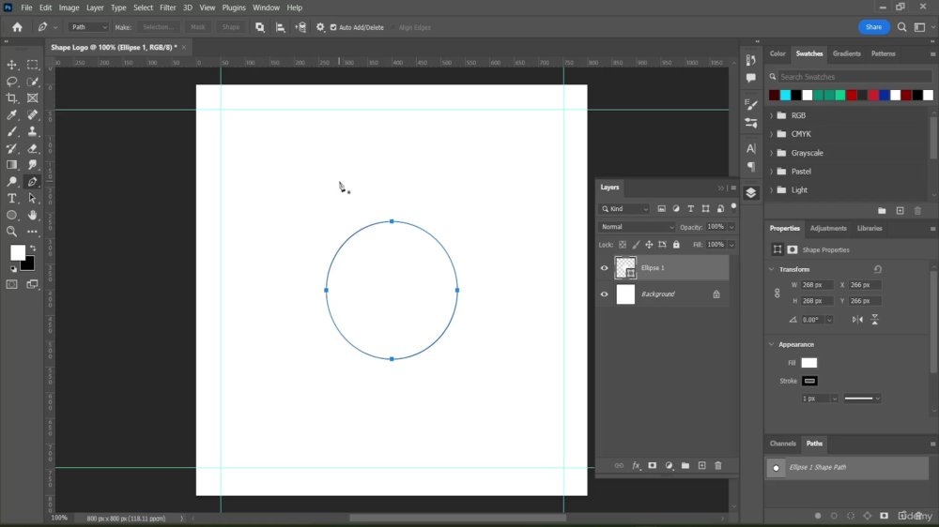This screenshot has width=939, height=527.
Task: Select the Zoom tool
Action: [12, 232]
